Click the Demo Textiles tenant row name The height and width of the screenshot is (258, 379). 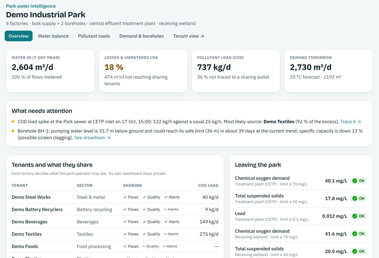click(27, 234)
